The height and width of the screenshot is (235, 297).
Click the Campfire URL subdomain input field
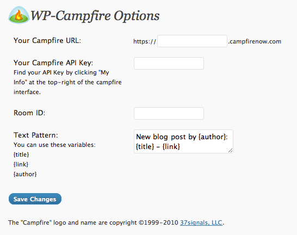[x=192, y=41]
